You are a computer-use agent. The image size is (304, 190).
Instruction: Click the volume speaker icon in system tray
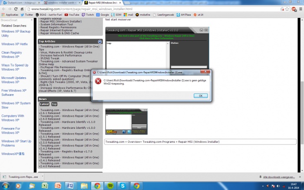click(x=278, y=186)
